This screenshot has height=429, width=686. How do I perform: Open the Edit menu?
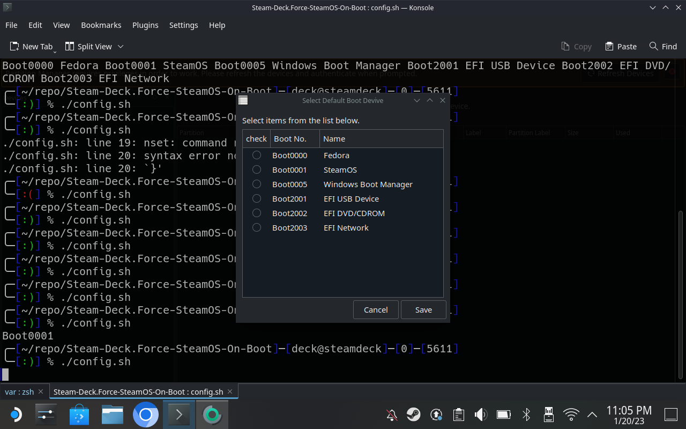click(35, 25)
